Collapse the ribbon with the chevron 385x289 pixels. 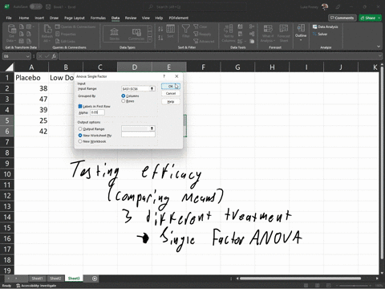click(x=379, y=47)
